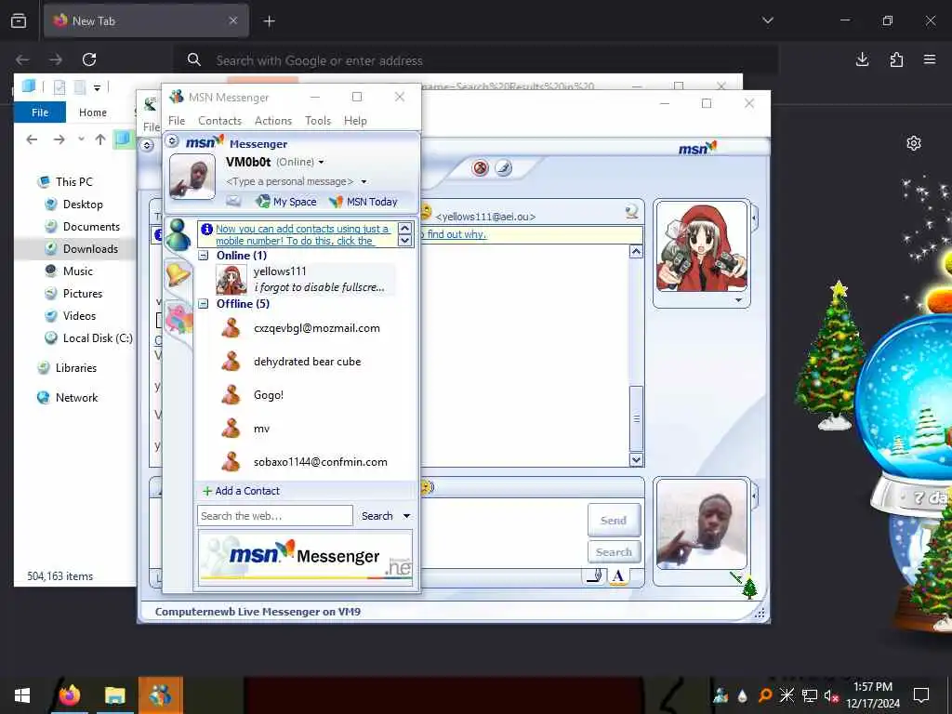The width and height of the screenshot is (952, 714).
Task: Click the muted volume tray icon
Action: tap(831, 695)
